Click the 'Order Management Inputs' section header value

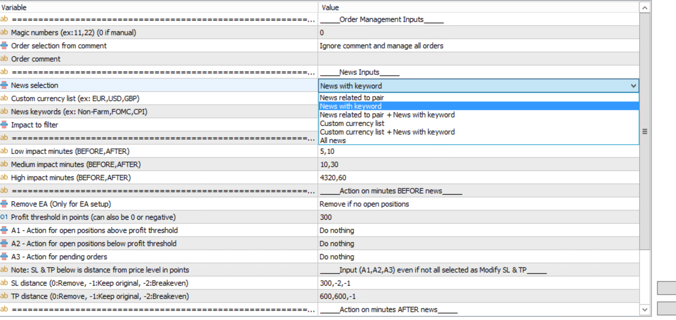pos(382,19)
